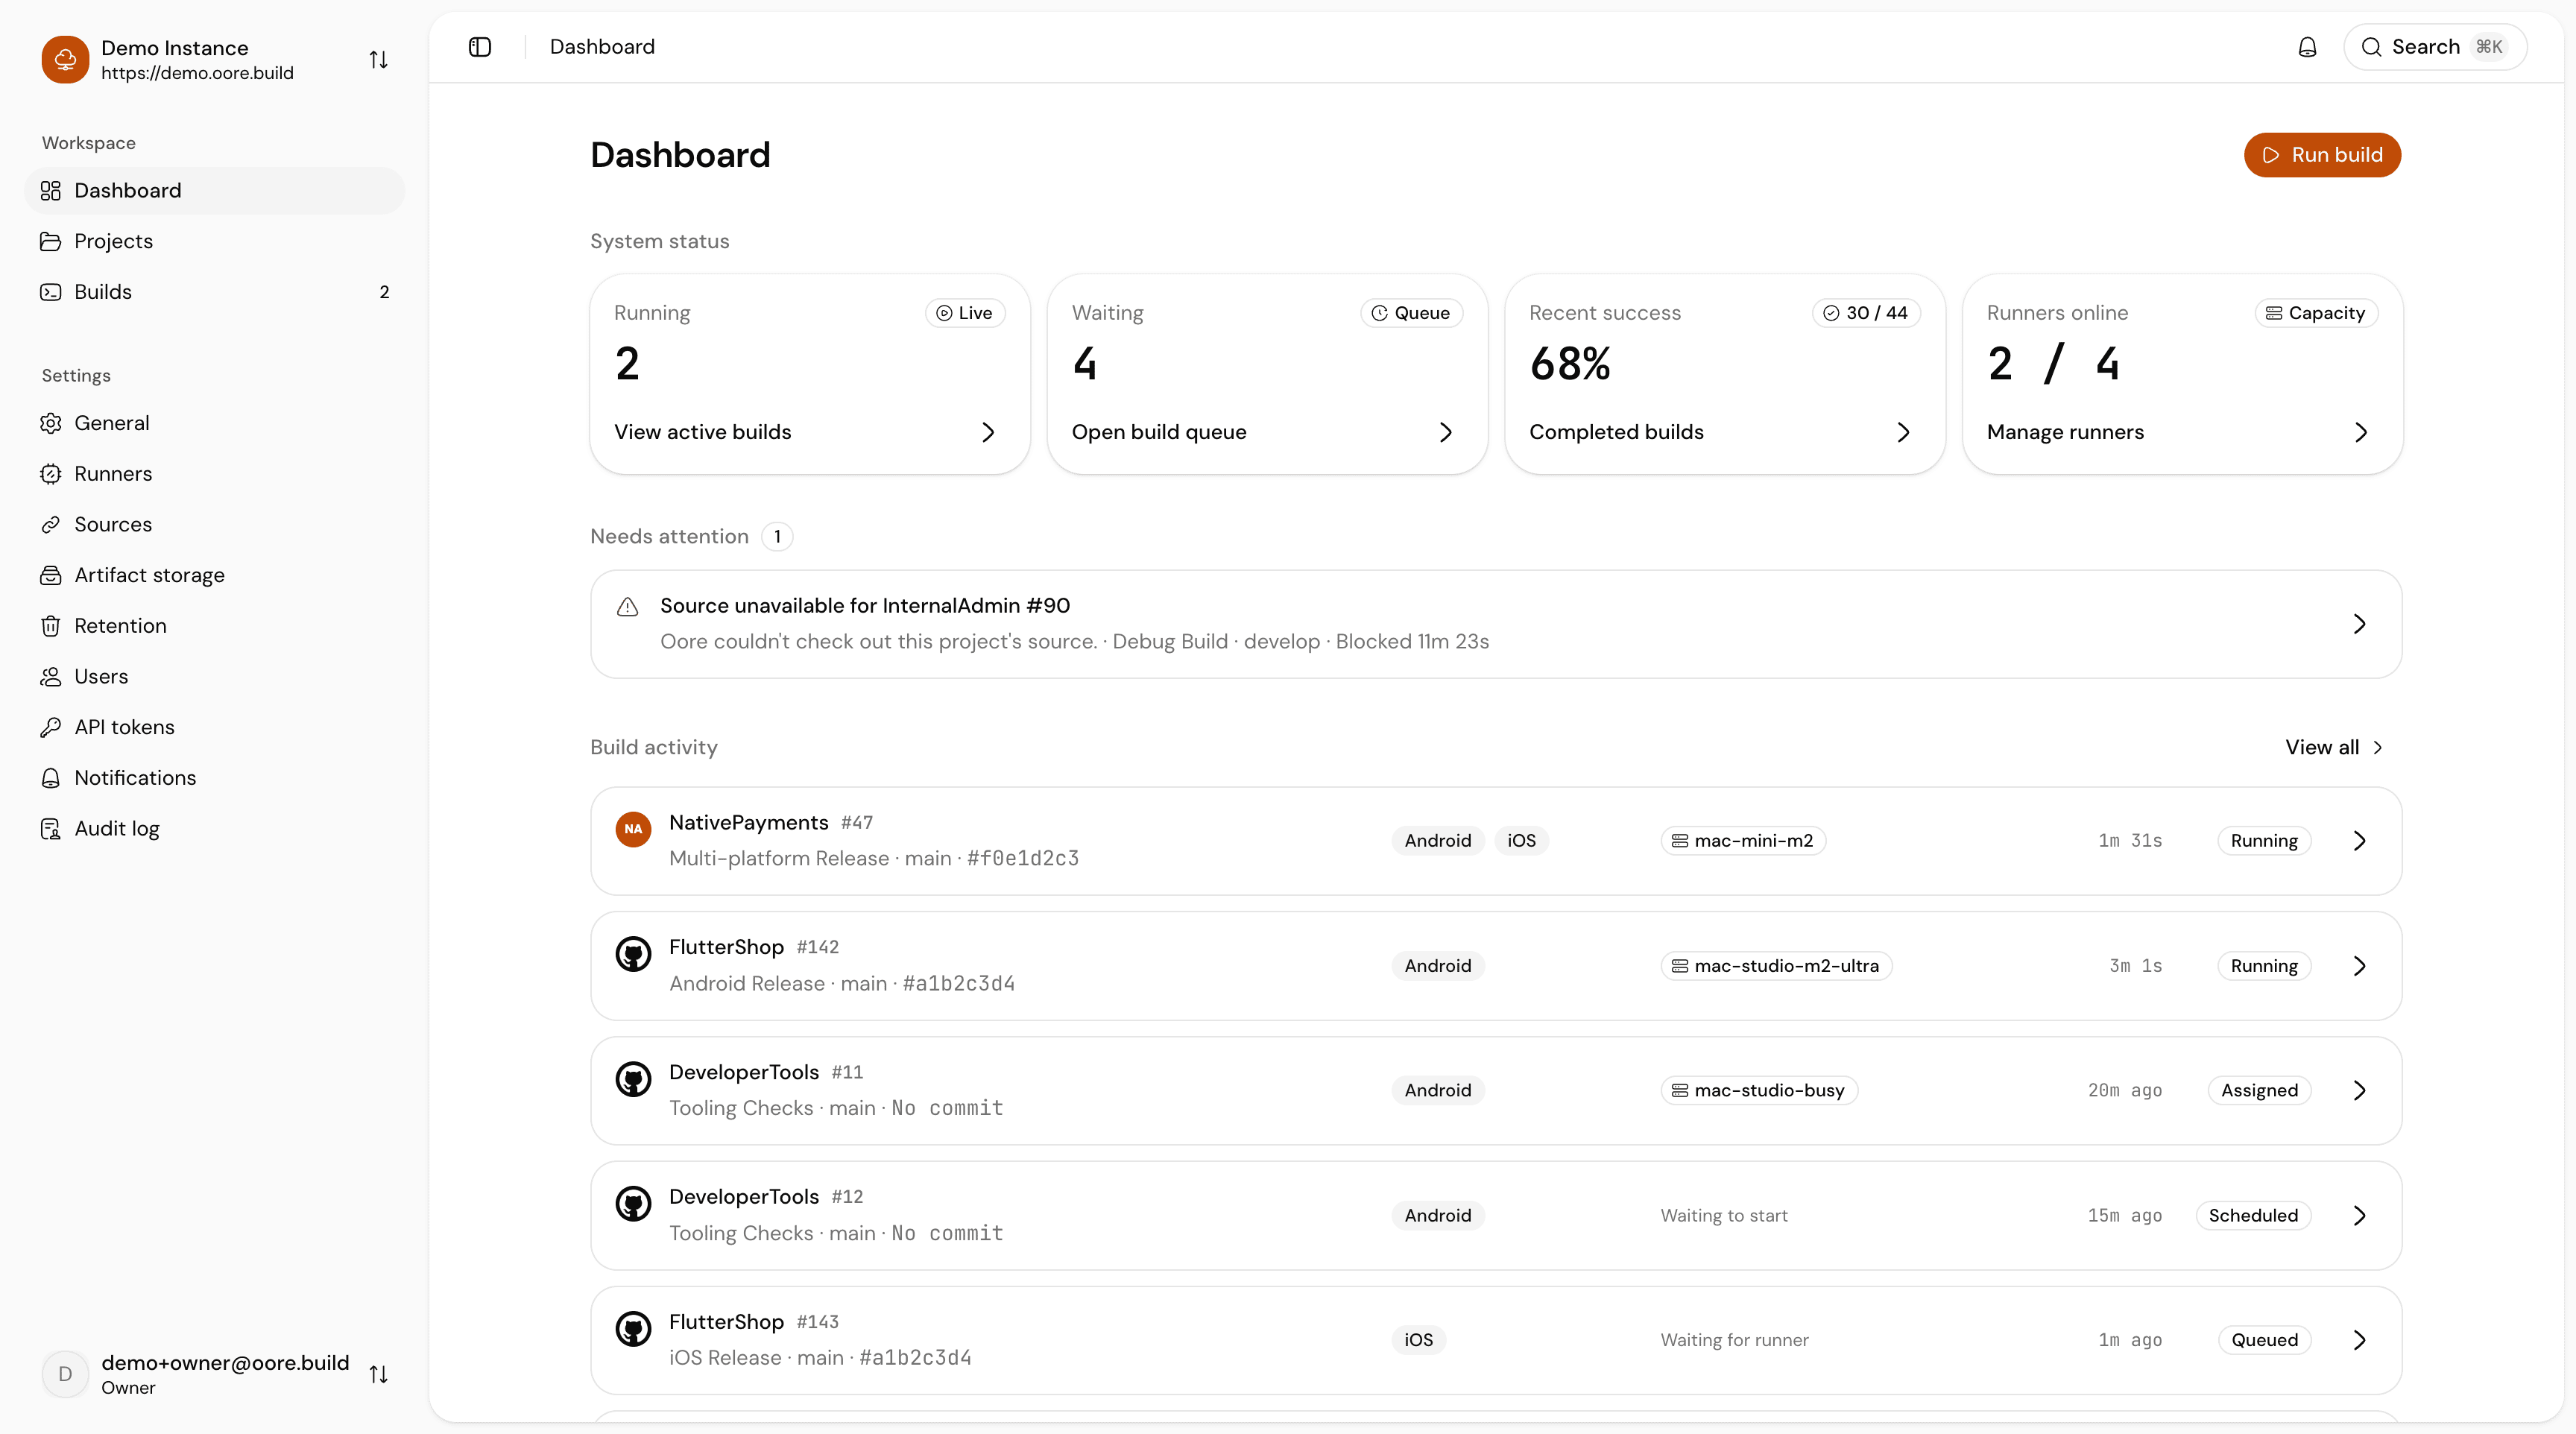The height and width of the screenshot is (1434, 2576).
Task: Click the iOS tag on NativePayments row
Action: pos(1521,841)
